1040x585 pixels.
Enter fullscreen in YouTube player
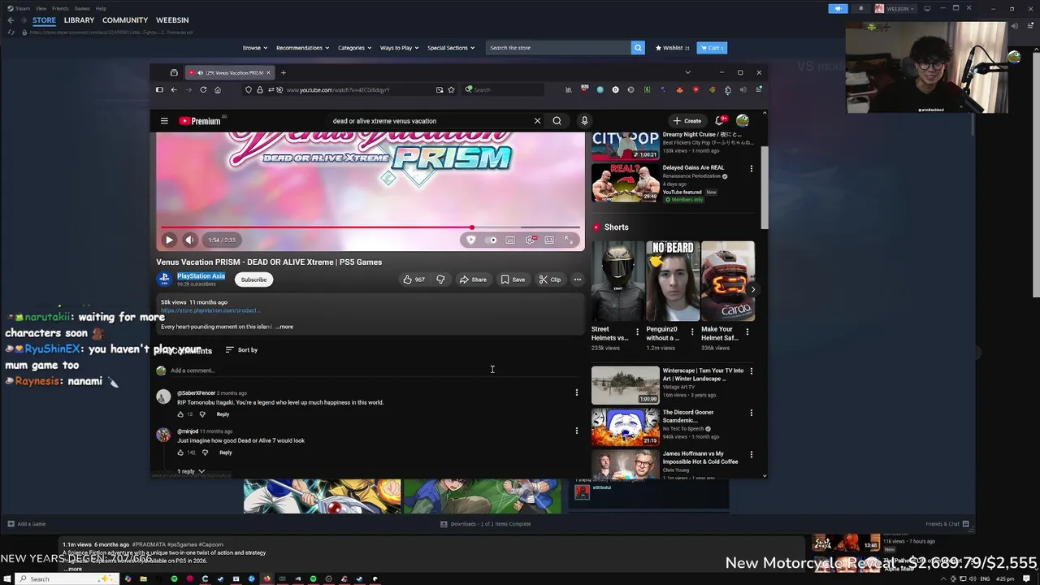click(x=569, y=240)
